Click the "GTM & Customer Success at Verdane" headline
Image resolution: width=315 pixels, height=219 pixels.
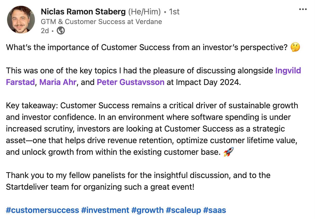pos(101,21)
